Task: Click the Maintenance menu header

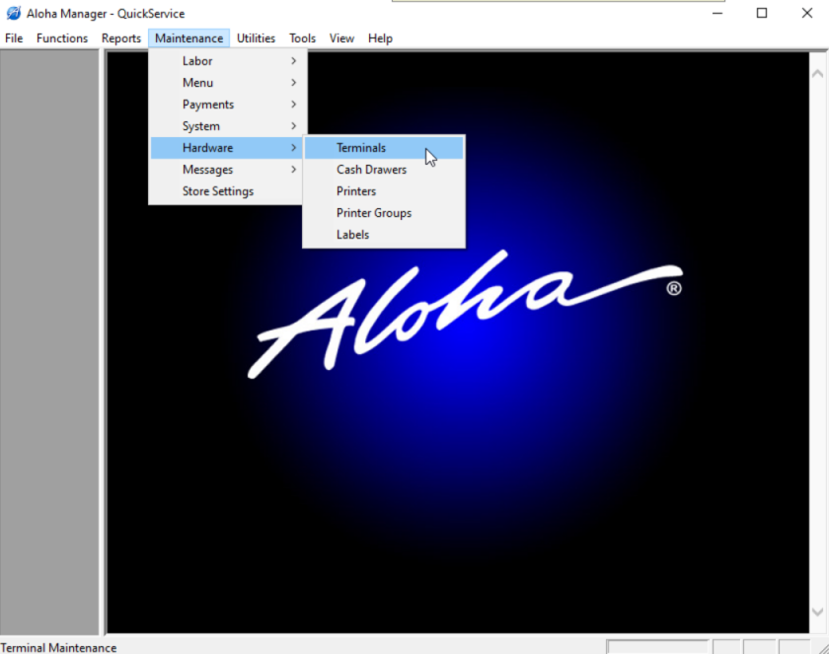Action: pos(188,38)
